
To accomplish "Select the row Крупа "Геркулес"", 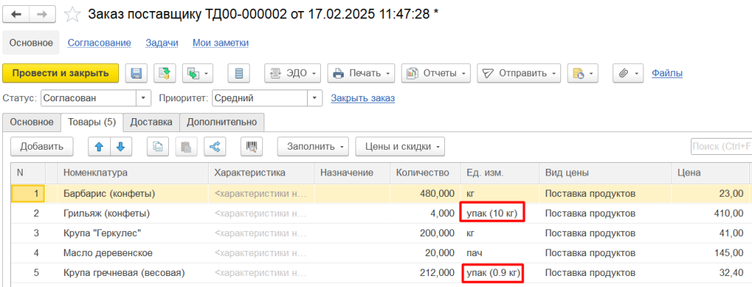I will click(380, 233).
